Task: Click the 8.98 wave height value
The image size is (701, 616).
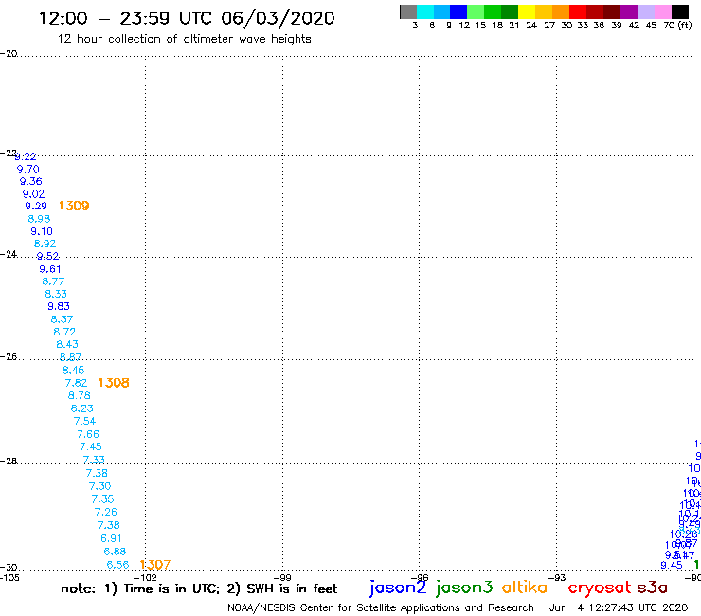Action: (39, 219)
